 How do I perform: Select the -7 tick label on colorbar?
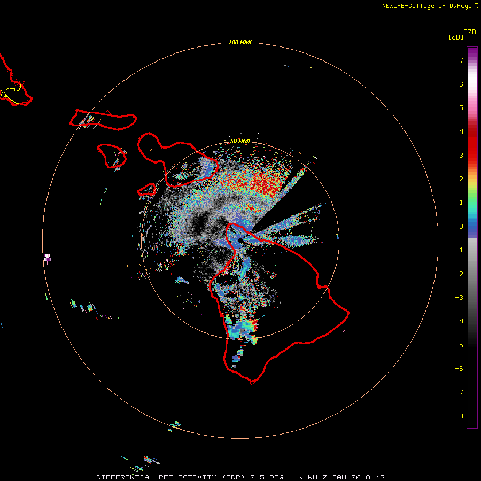tap(459, 392)
